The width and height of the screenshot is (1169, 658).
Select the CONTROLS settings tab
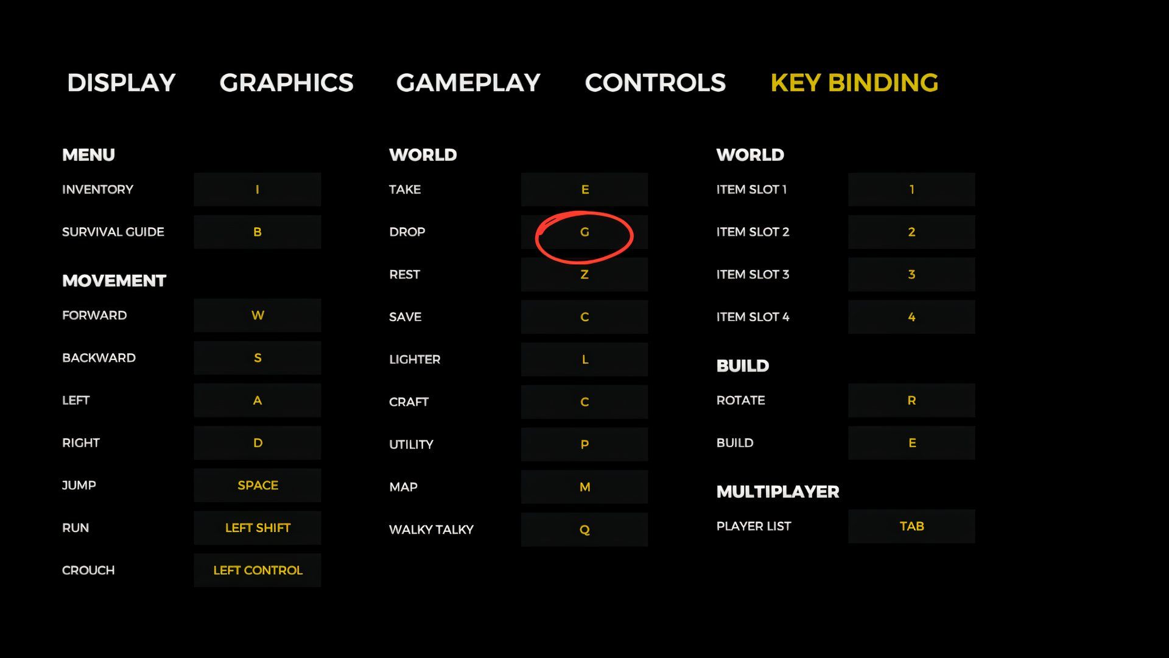click(655, 81)
